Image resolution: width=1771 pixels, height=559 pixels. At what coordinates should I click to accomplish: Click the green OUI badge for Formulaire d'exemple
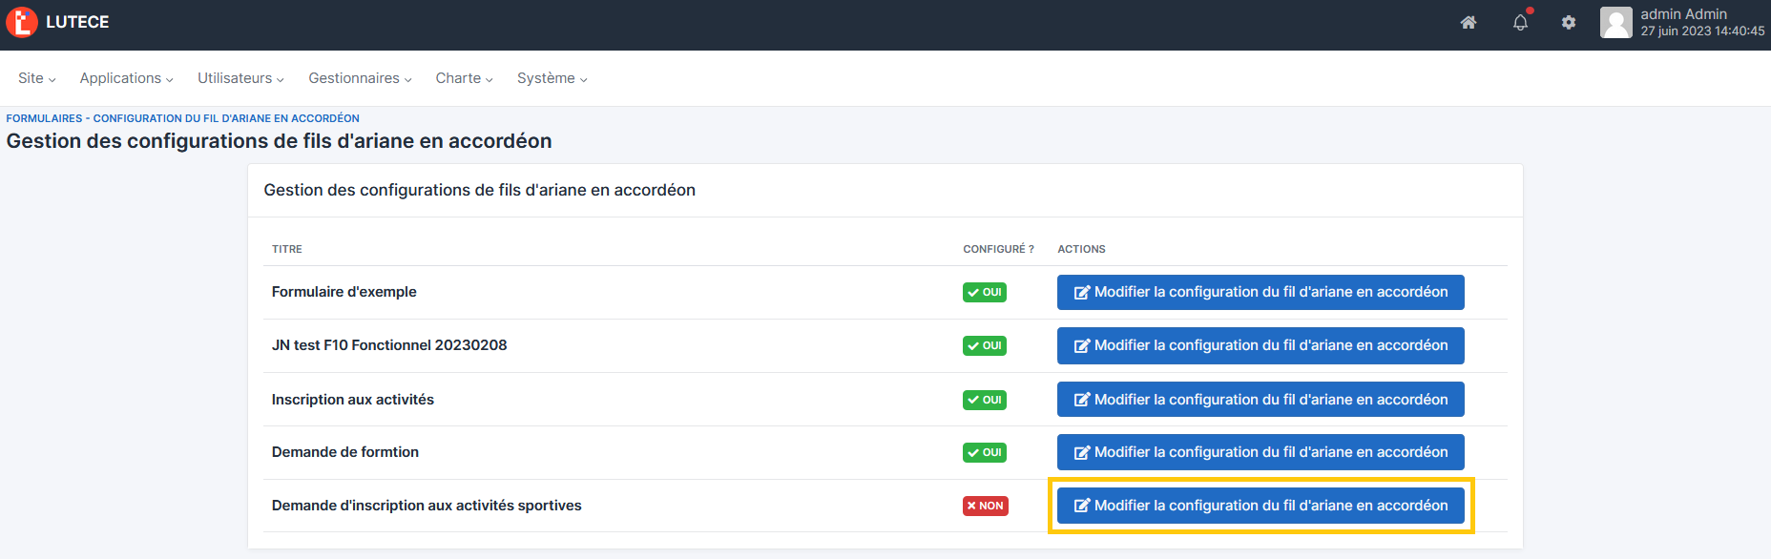(984, 293)
